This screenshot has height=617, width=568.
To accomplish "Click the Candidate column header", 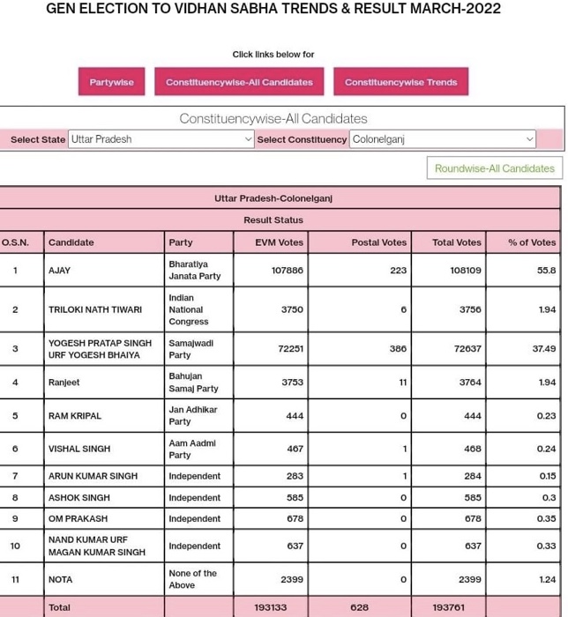I will 71,242.
